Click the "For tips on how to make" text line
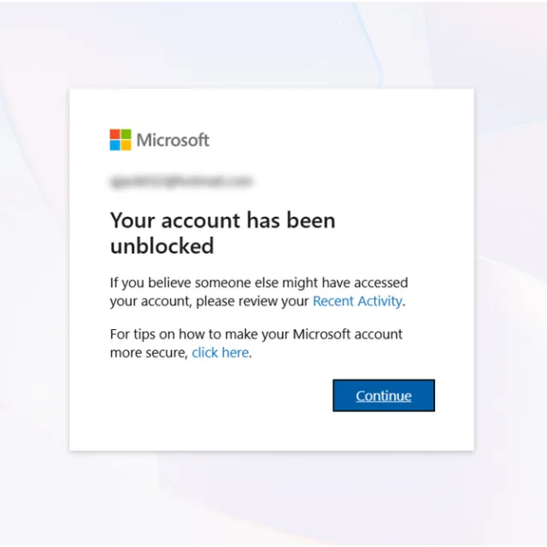Viewport: 547px width, 547px height. (256, 333)
